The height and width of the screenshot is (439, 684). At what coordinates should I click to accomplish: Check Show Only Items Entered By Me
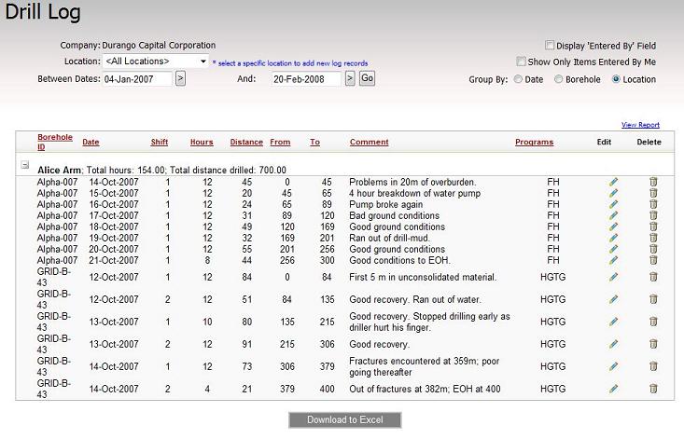[521, 62]
